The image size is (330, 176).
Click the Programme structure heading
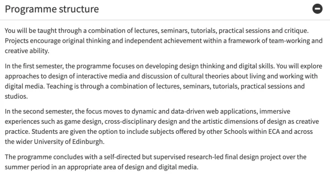(x=52, y=9)
